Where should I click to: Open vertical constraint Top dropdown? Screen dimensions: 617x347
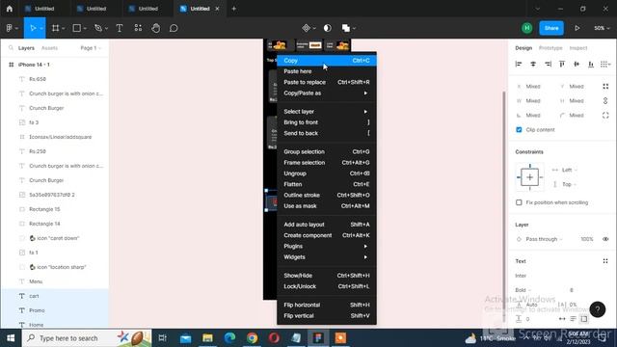click(x=569, y=184)
